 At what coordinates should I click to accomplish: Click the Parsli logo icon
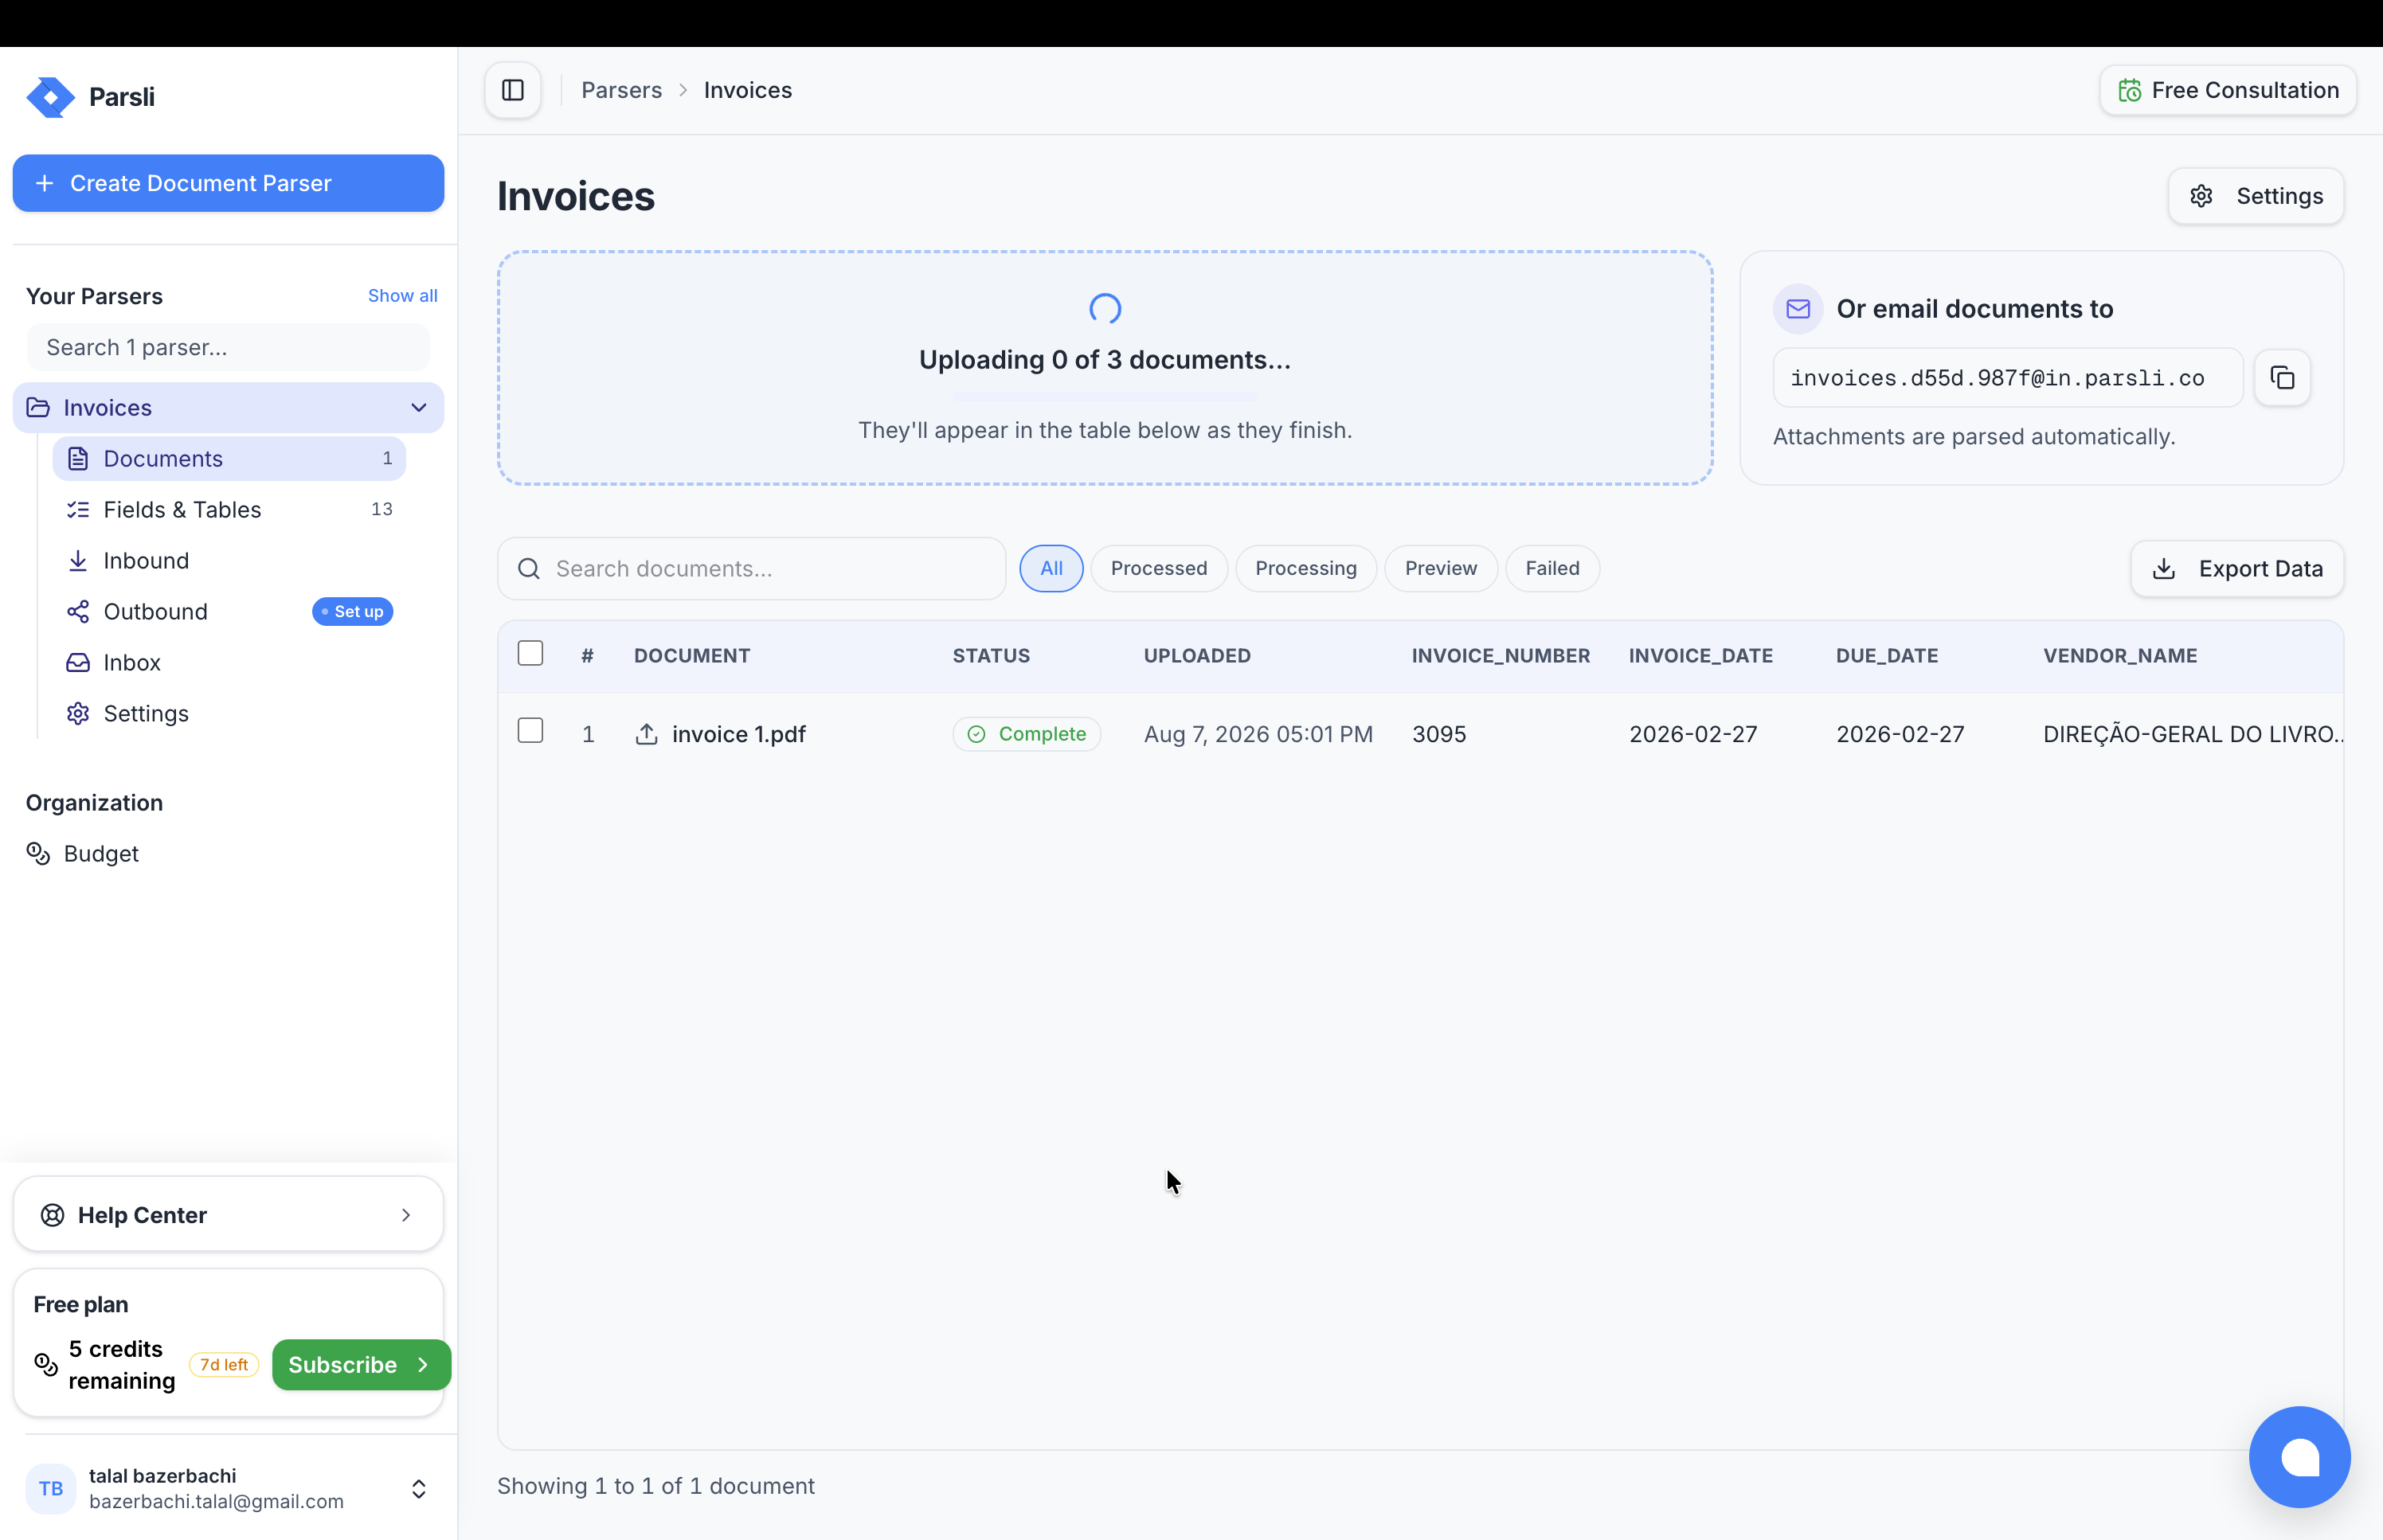point(50,97)
